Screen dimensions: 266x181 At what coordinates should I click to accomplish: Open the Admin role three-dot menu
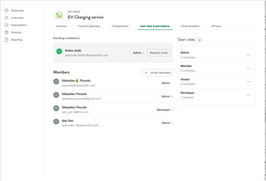click(248, 55)
